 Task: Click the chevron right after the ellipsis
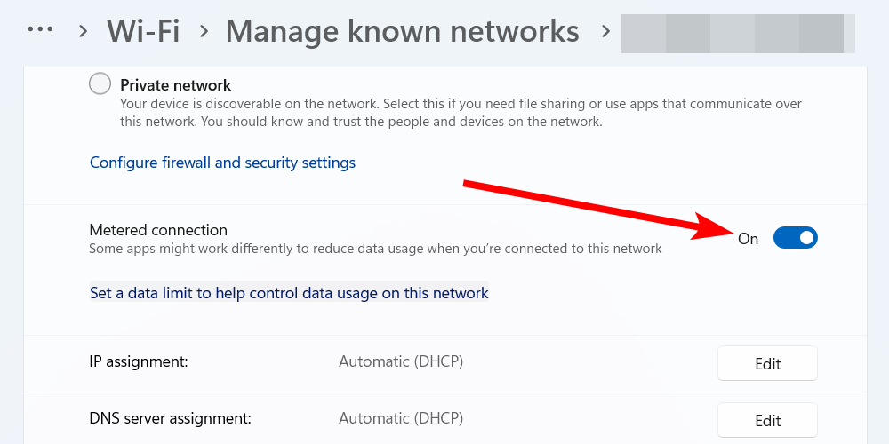83,32
